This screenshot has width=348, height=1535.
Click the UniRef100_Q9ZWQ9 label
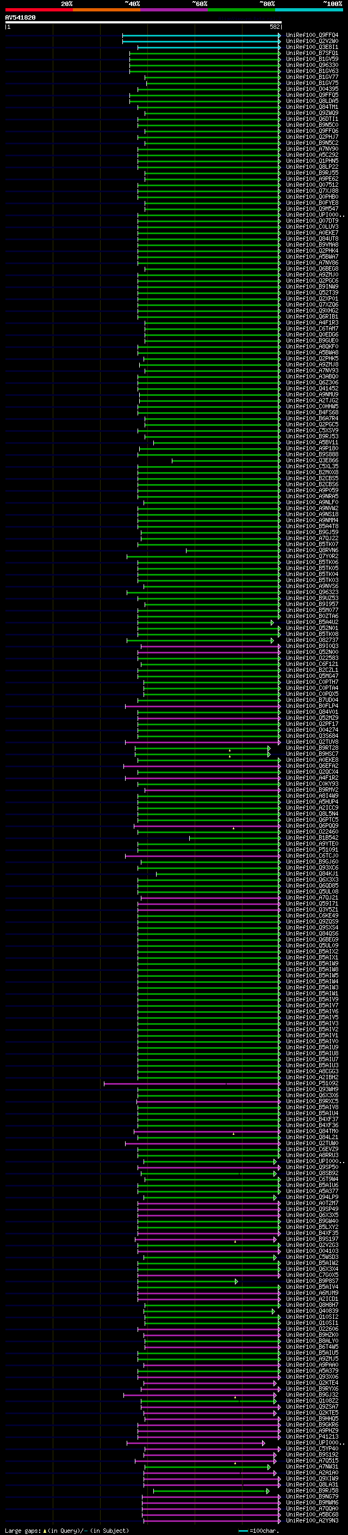click(x=312, y=113)
